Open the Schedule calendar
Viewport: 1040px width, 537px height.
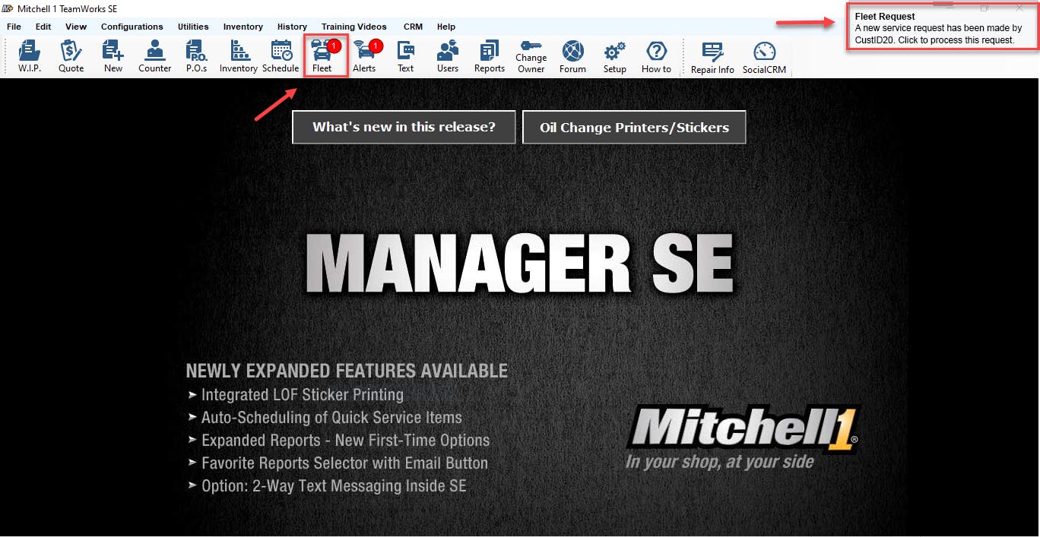click(x=281, y=55)
